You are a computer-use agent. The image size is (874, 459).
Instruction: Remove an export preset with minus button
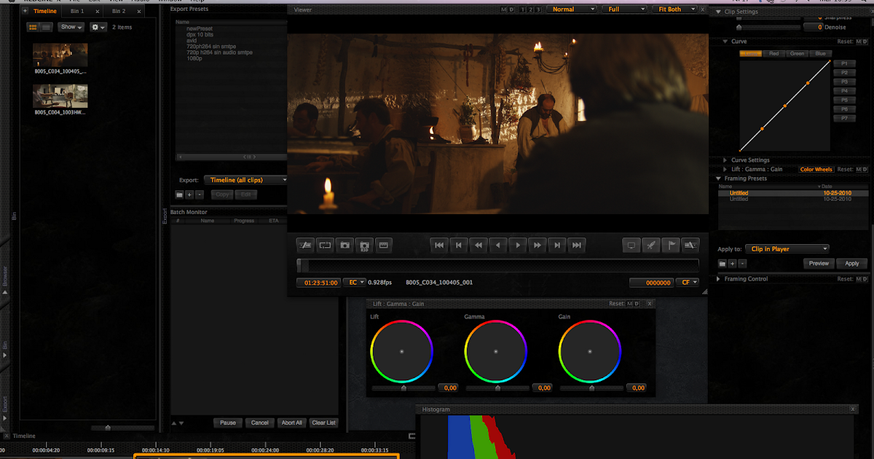[x=200, y=195]
